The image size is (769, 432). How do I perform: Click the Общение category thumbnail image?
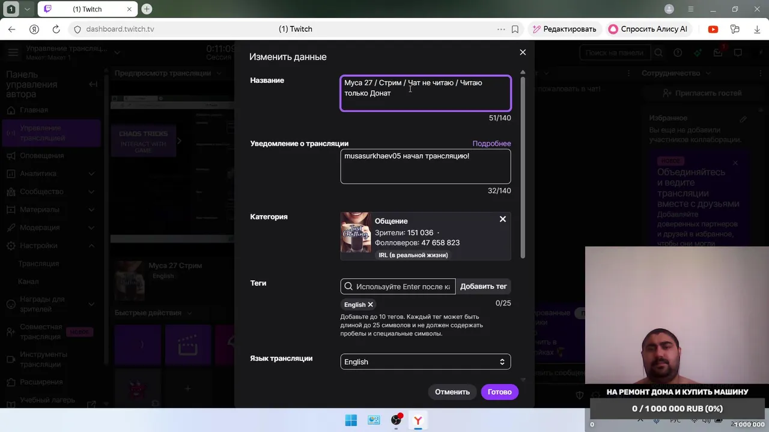pos(356,232)
